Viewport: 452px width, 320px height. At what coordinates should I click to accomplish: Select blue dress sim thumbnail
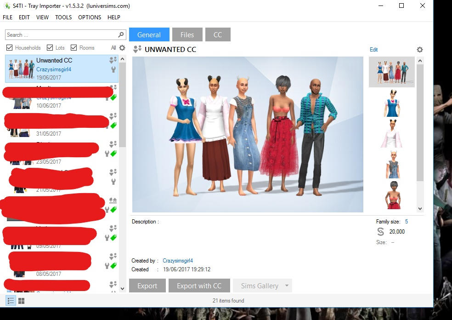pyautogui.click(x=392, y=103)
